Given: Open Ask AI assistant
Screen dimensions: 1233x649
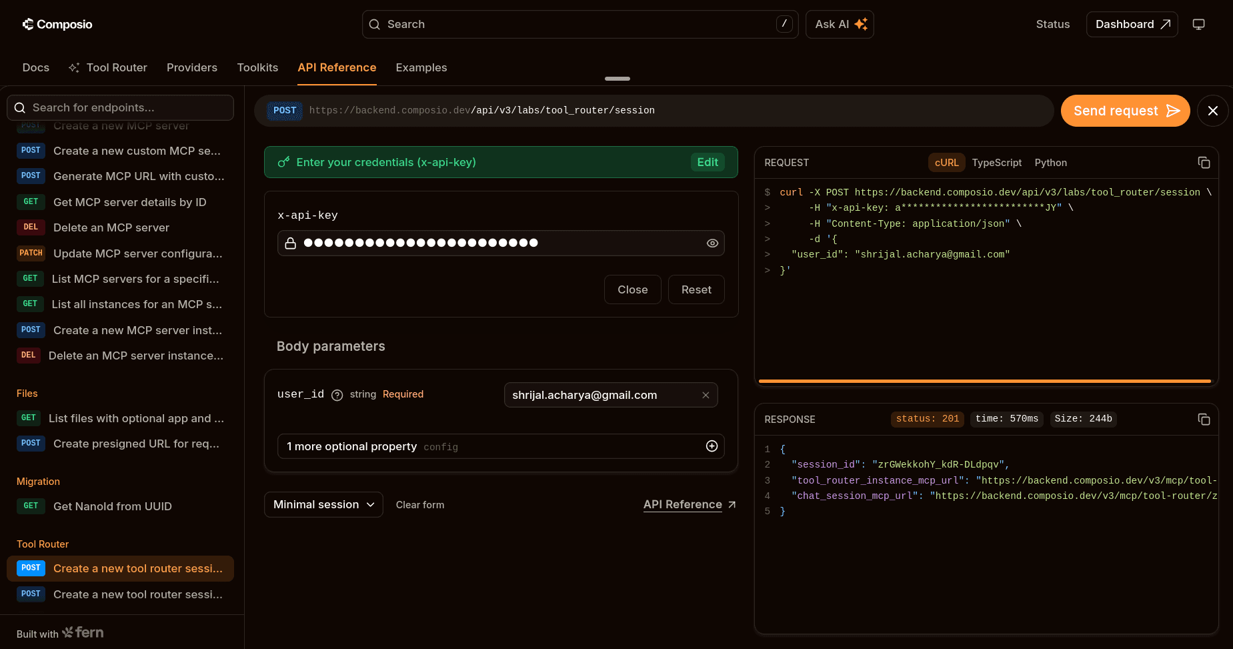Looking at the screenshot, I should click(840, 25).
